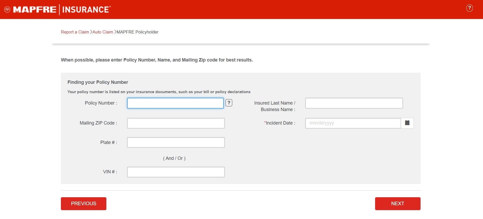
Task: Click the MAPFRE Insurance logo
Action: [x=57, y=10]
